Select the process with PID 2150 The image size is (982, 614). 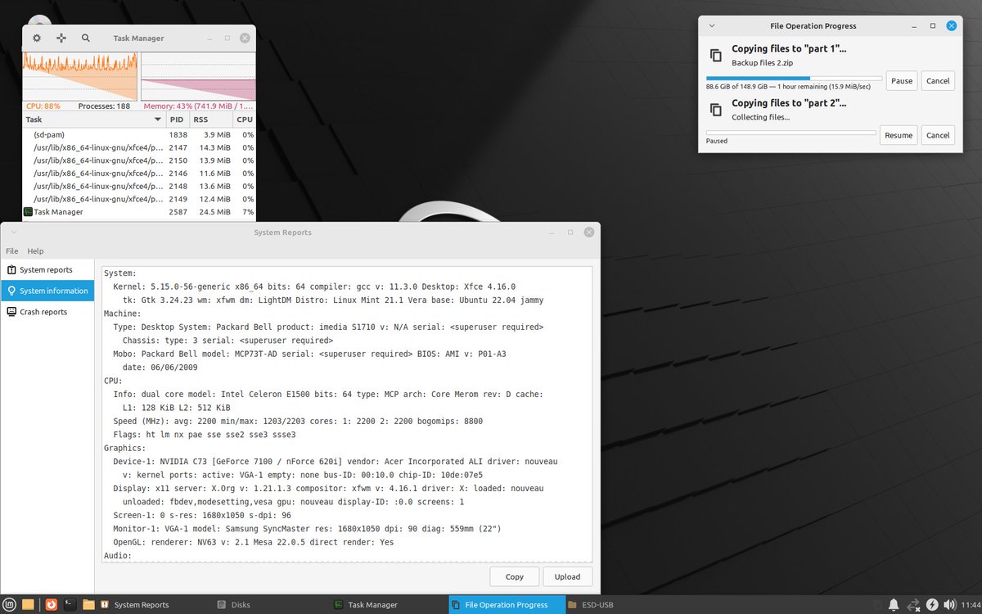tap(139, 160)
